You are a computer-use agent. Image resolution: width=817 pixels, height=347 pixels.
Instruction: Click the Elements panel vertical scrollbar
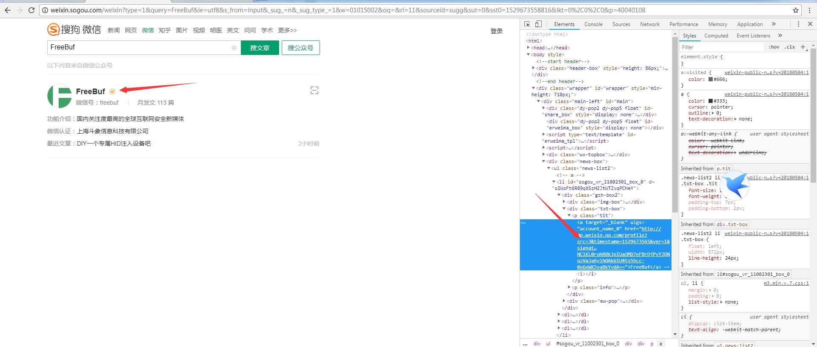[675, 125]
